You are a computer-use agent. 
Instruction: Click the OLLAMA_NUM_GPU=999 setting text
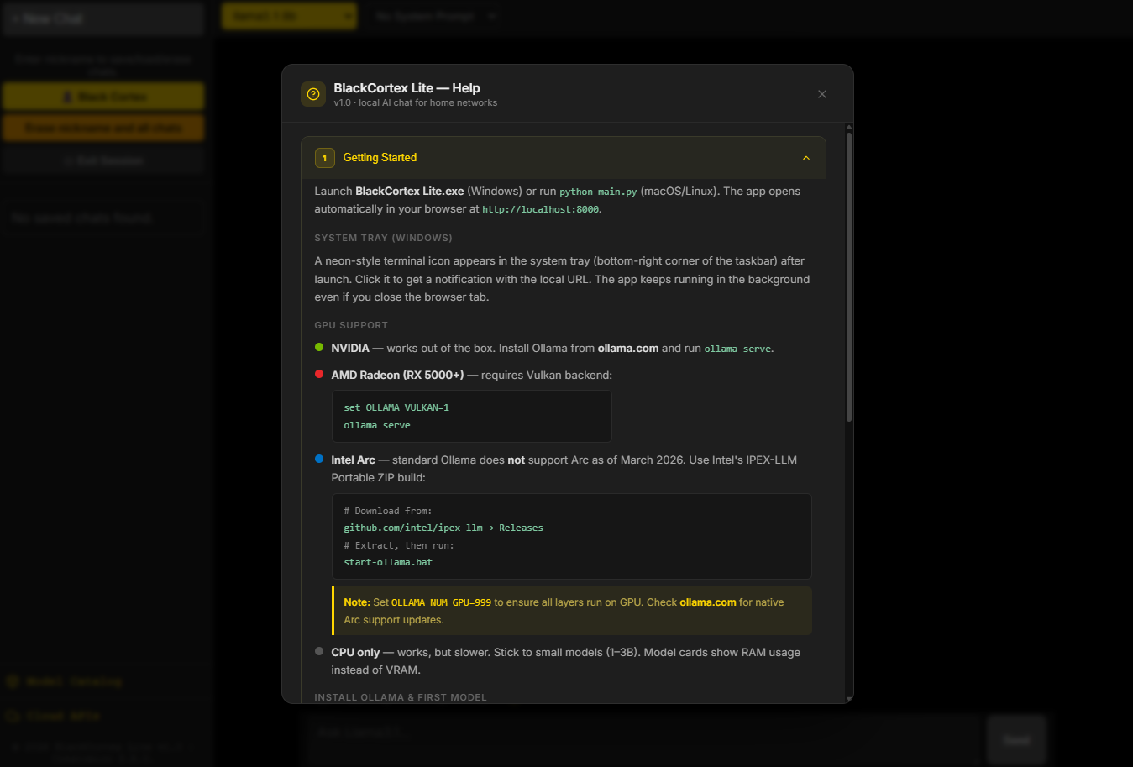[x=441, y=602]
